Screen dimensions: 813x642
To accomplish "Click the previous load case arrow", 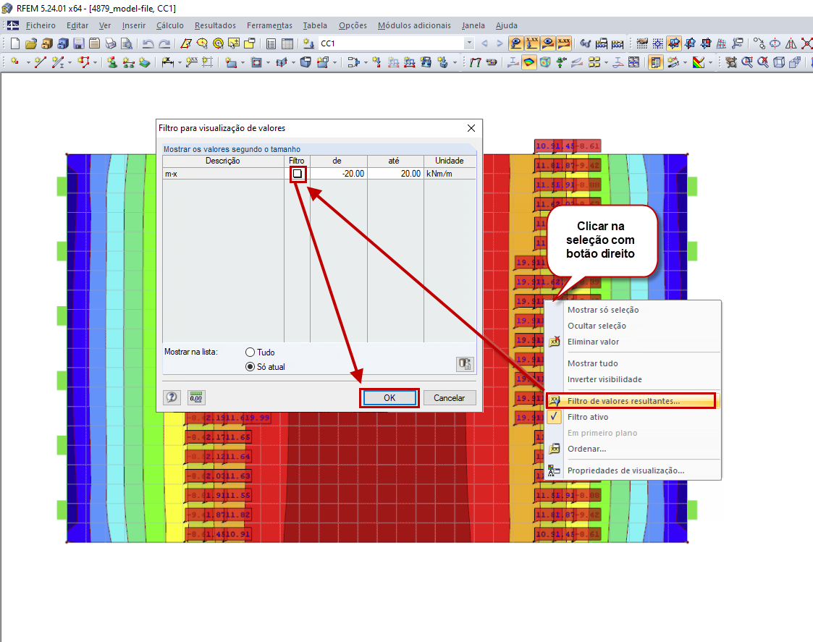I will point(485,43).
